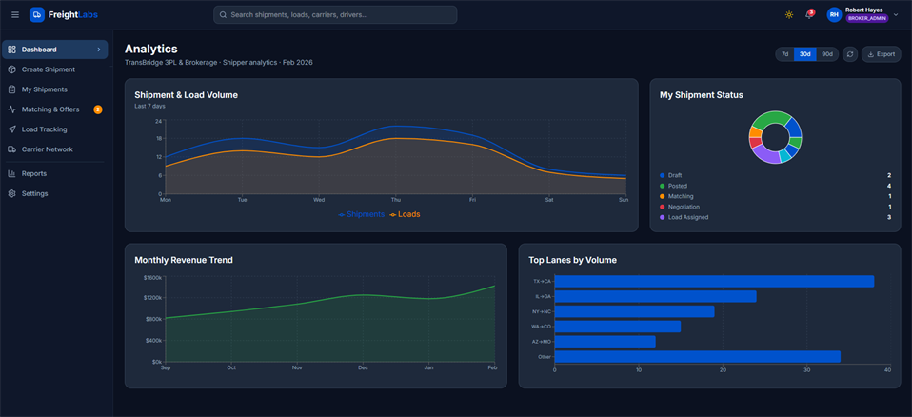Expand the Robert Hayes account dropdown

[x=896, y=14]
